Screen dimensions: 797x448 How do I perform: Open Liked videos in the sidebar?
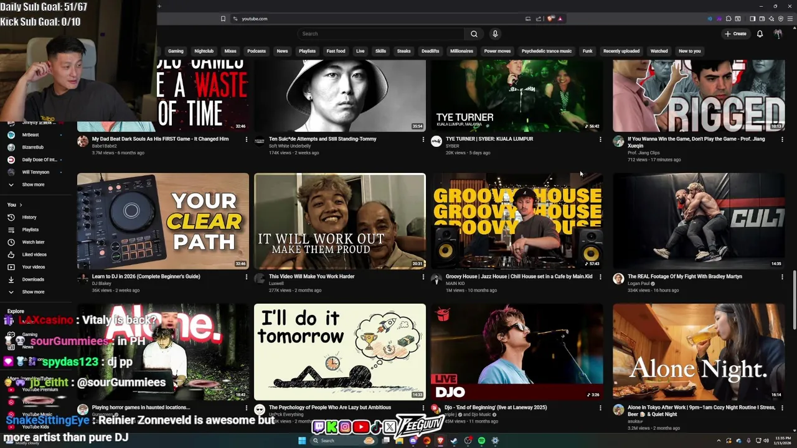(x=34, y=254)
